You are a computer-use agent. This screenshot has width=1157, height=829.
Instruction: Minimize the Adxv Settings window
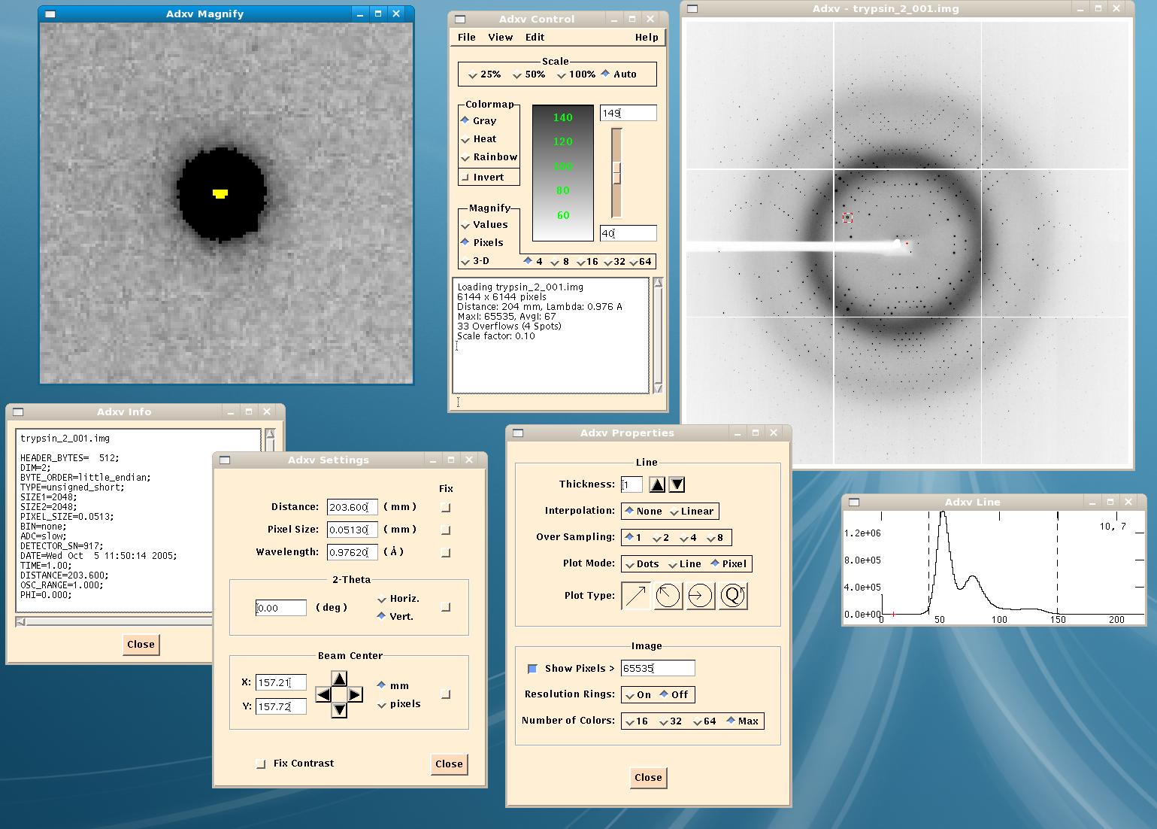tap(433, 460)
